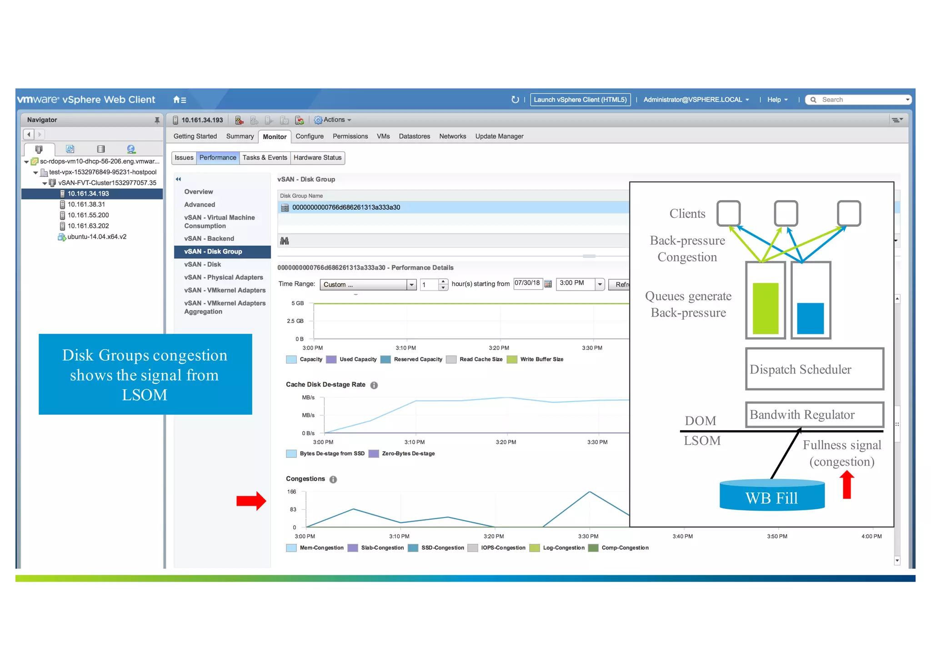931x658 pixels.
Task: Click the disk group icon beside 0000000000766d68...
Action: (285, 208)
